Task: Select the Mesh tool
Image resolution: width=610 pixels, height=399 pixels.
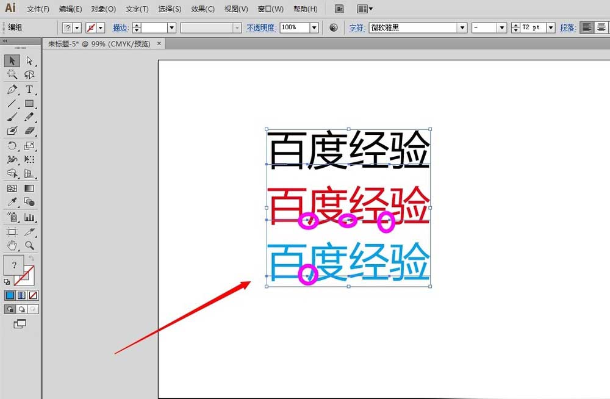Action: [x=12, y=189]
